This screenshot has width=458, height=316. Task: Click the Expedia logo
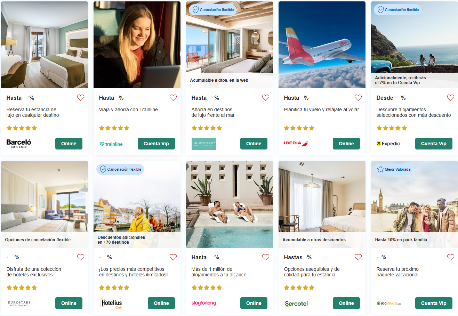(x=388, y=144)
